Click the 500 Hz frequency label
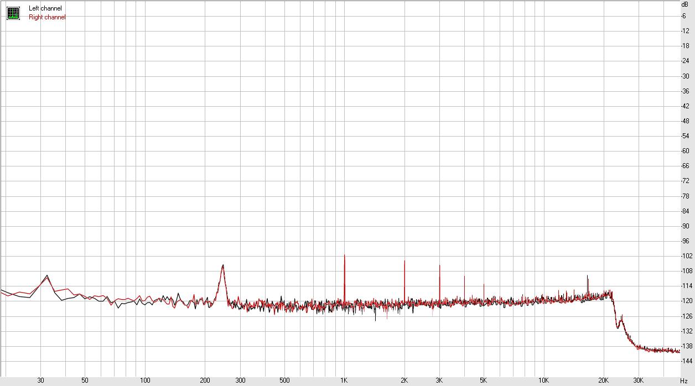Image resolution: width=695 pixels, height=386 pixels. point(284,380)
